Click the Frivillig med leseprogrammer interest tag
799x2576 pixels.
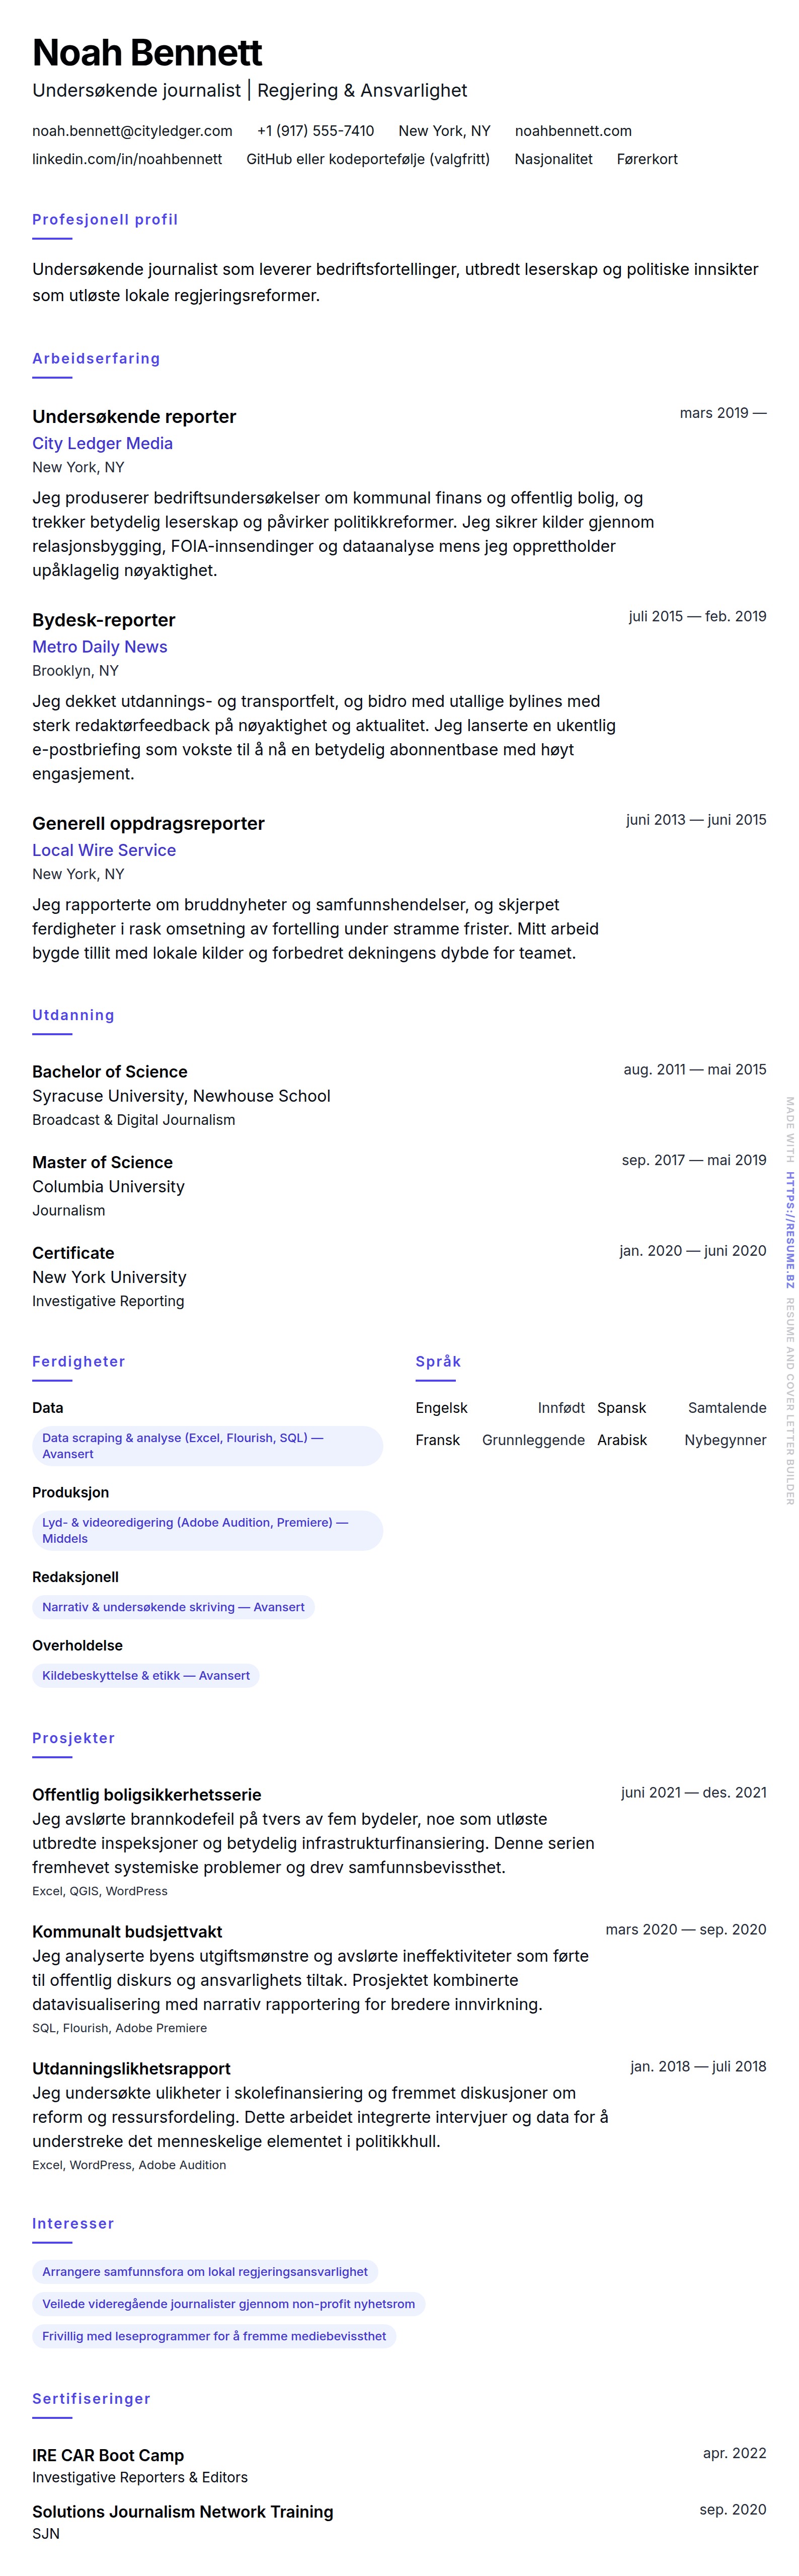[214, 2336]
